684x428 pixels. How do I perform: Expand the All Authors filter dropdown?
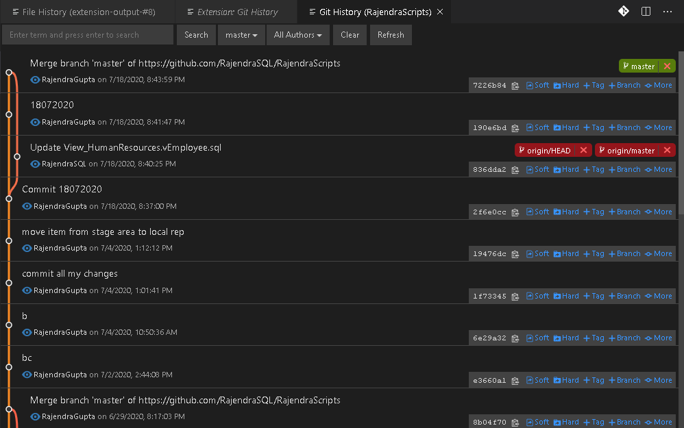point(297,35)
